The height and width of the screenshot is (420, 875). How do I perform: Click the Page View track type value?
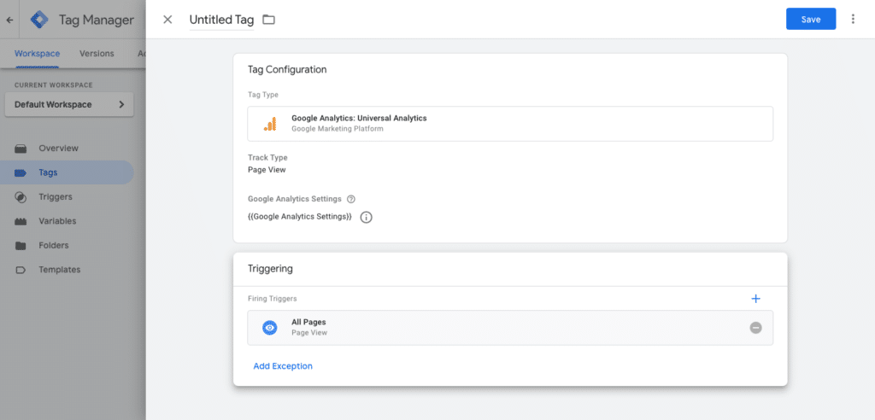(267, 170)
